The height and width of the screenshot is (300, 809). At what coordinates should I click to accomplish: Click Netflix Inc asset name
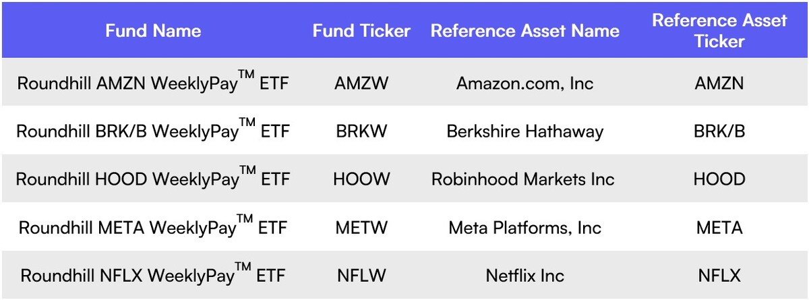(525, 276)
